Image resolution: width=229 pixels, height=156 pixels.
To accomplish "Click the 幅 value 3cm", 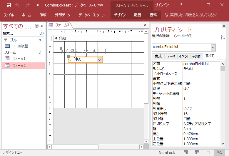I will (x=201, y=129).
